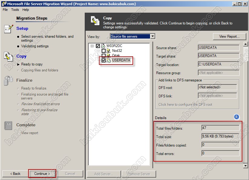Open the File menu

[5, 10]
